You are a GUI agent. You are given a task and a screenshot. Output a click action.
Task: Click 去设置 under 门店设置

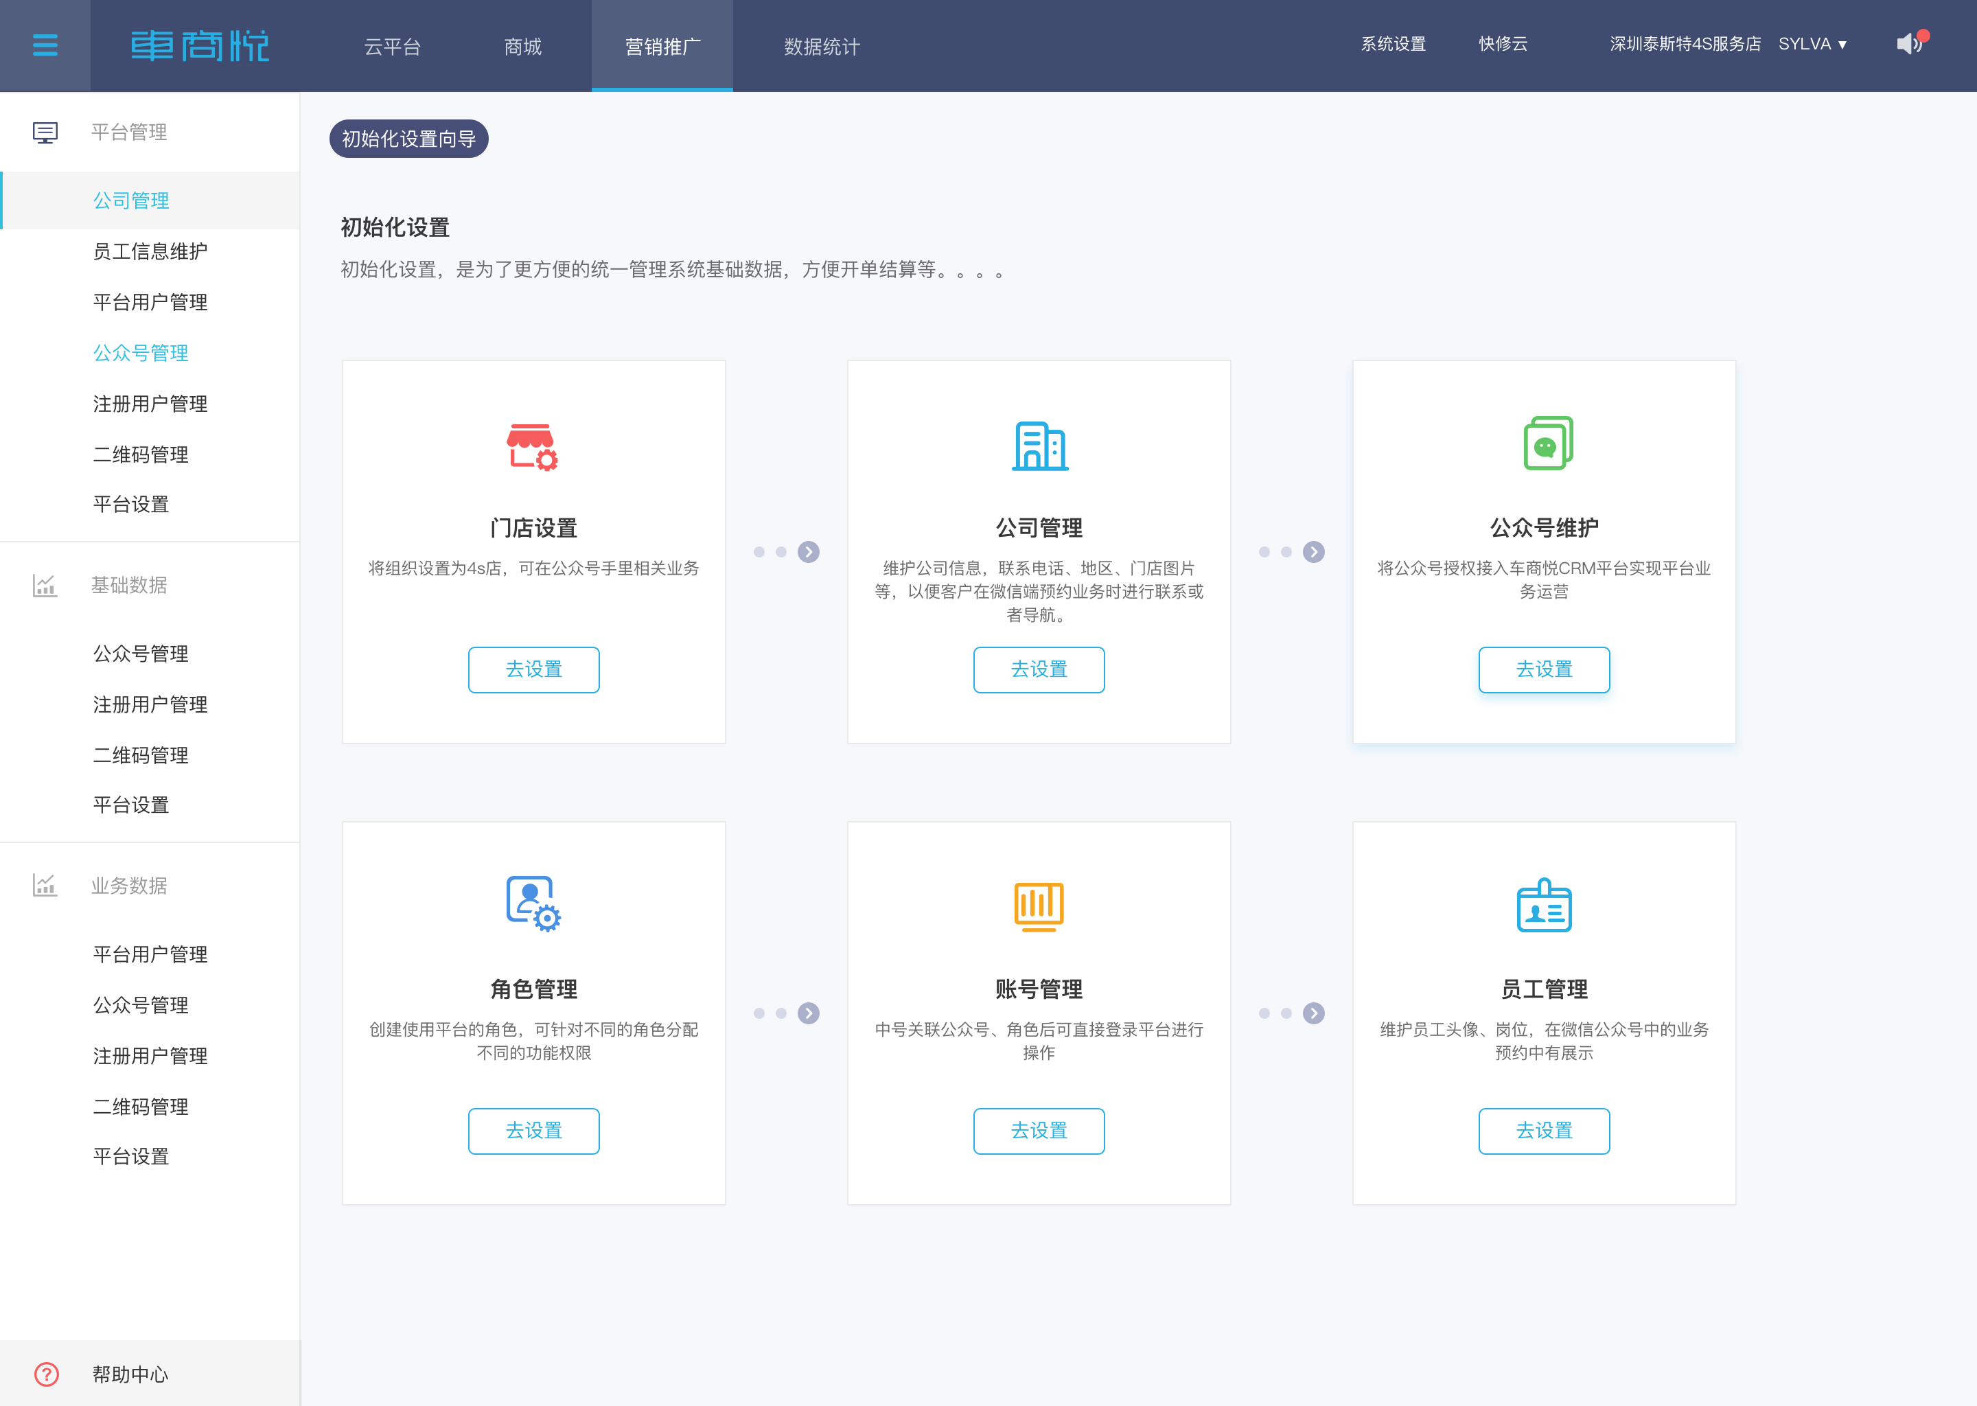[534, 669]
